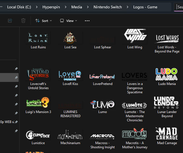Click Logos - Game breadcrumb segment

click(145, 7)
